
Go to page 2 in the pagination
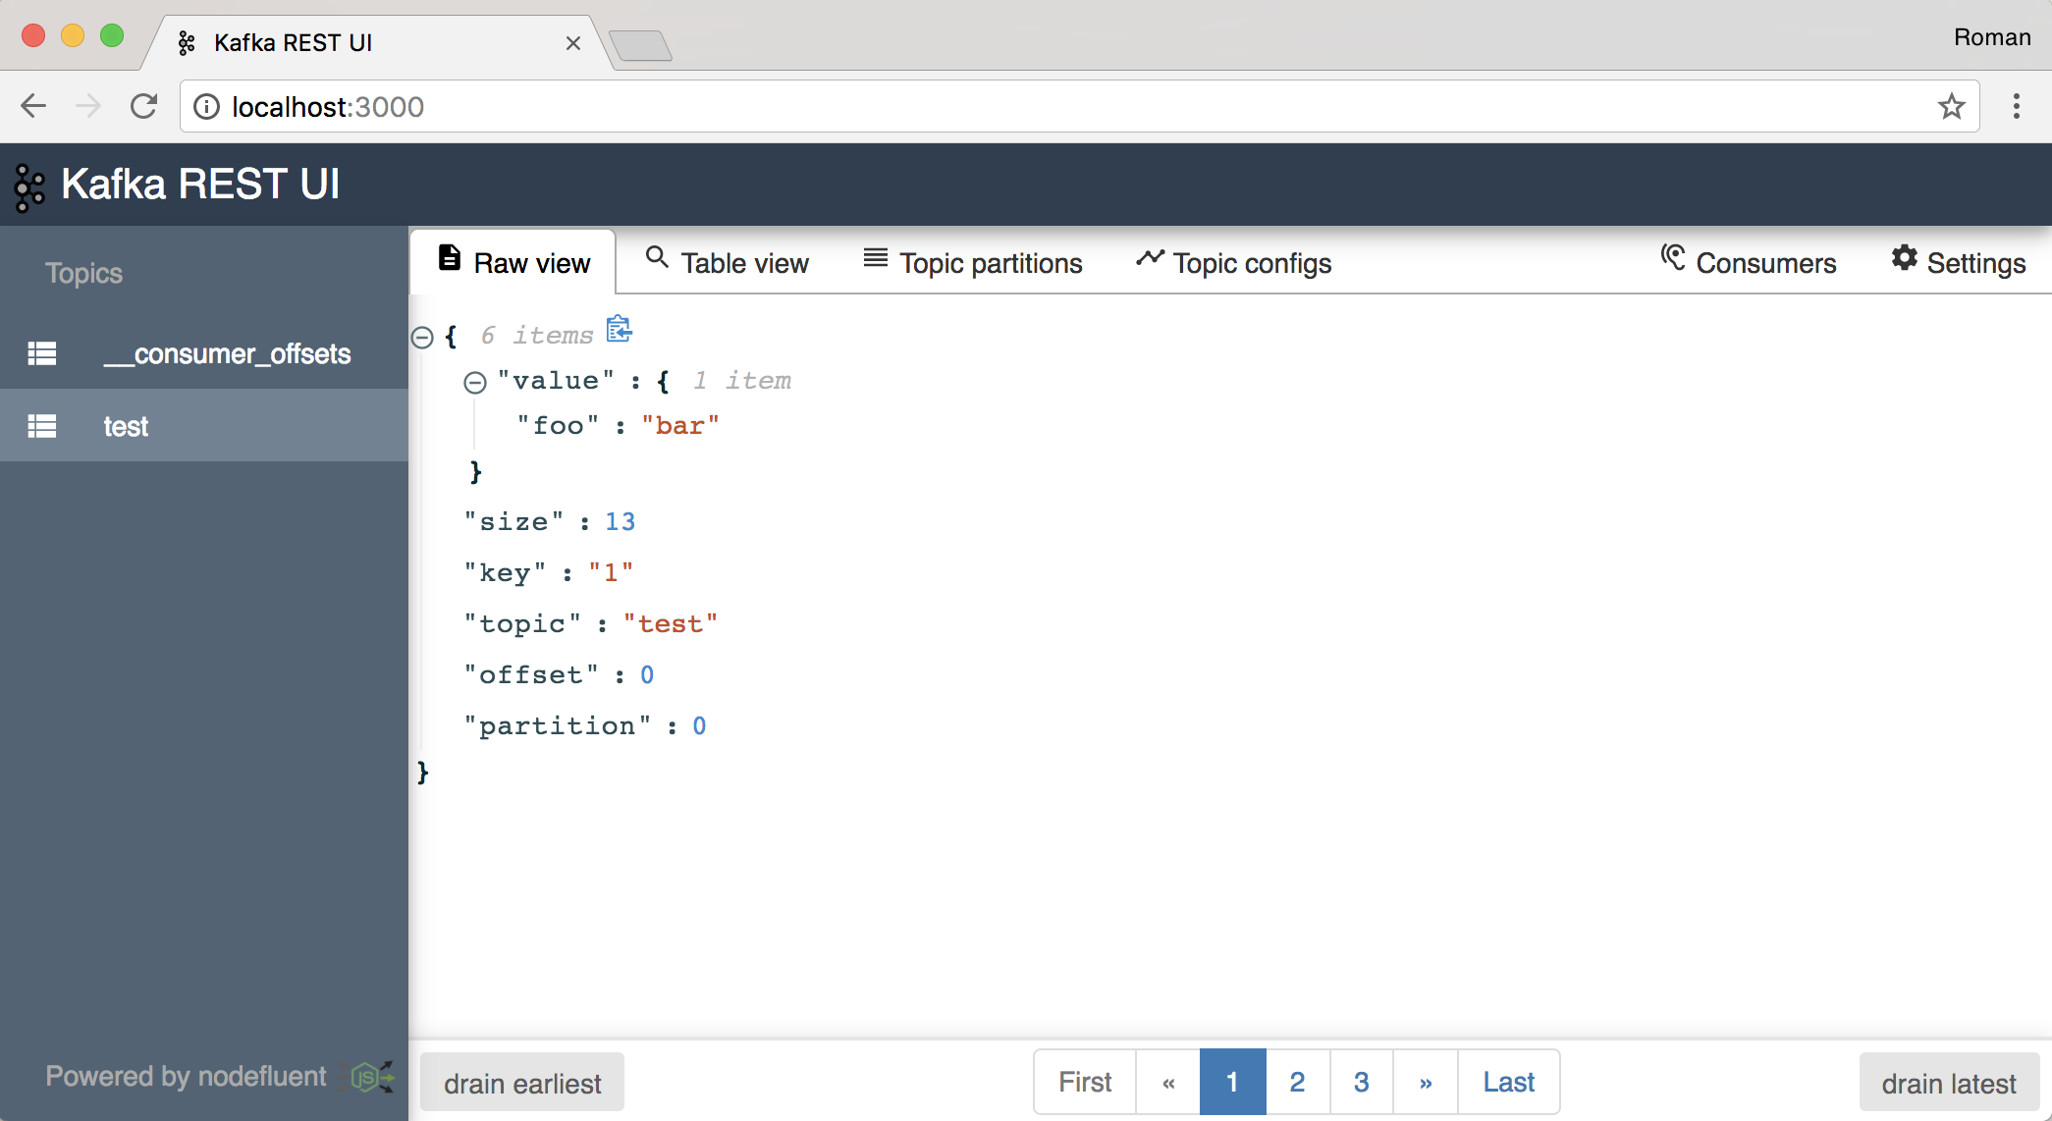[x=1297, y=1082]
